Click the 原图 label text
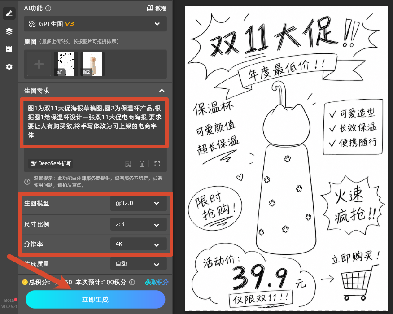The height and width of the screenshot is (314, 393). [x=30, y=42]
